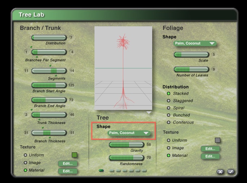Select Coniferous foliage distribution
Image resolution: width=247 pixels, height=183 pixels.
point(168,122)
